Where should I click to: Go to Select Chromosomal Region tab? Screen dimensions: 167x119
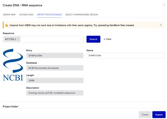tap(82, 14)
